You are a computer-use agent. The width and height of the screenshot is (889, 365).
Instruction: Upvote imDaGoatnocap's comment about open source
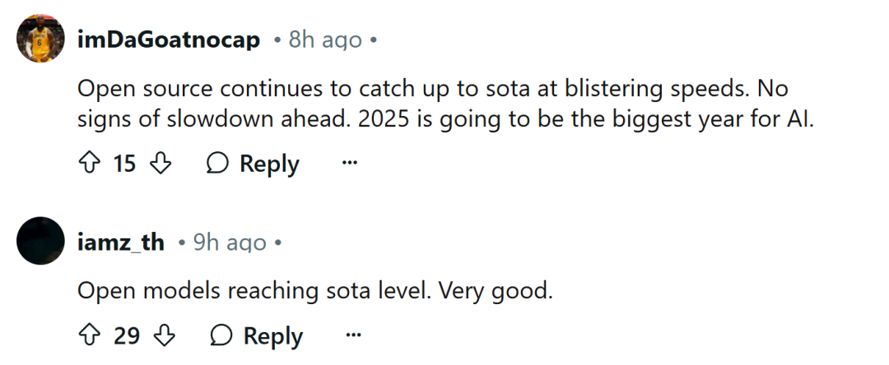pos(88,164)
